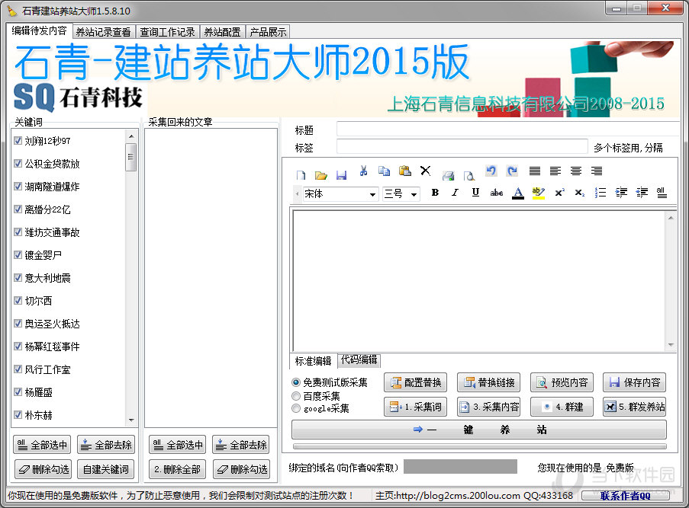Viewport: 689px width, 508px height.
Task: Select 百度采集 radio option
Action: [296, 396]
